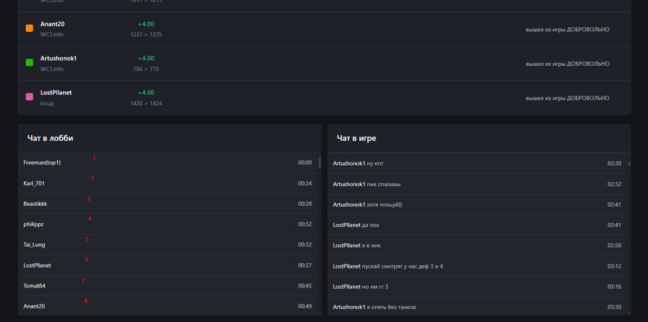Click the WC3.Info label under Artushonok1
The image size is (648, 322).
tap(52, 69)
